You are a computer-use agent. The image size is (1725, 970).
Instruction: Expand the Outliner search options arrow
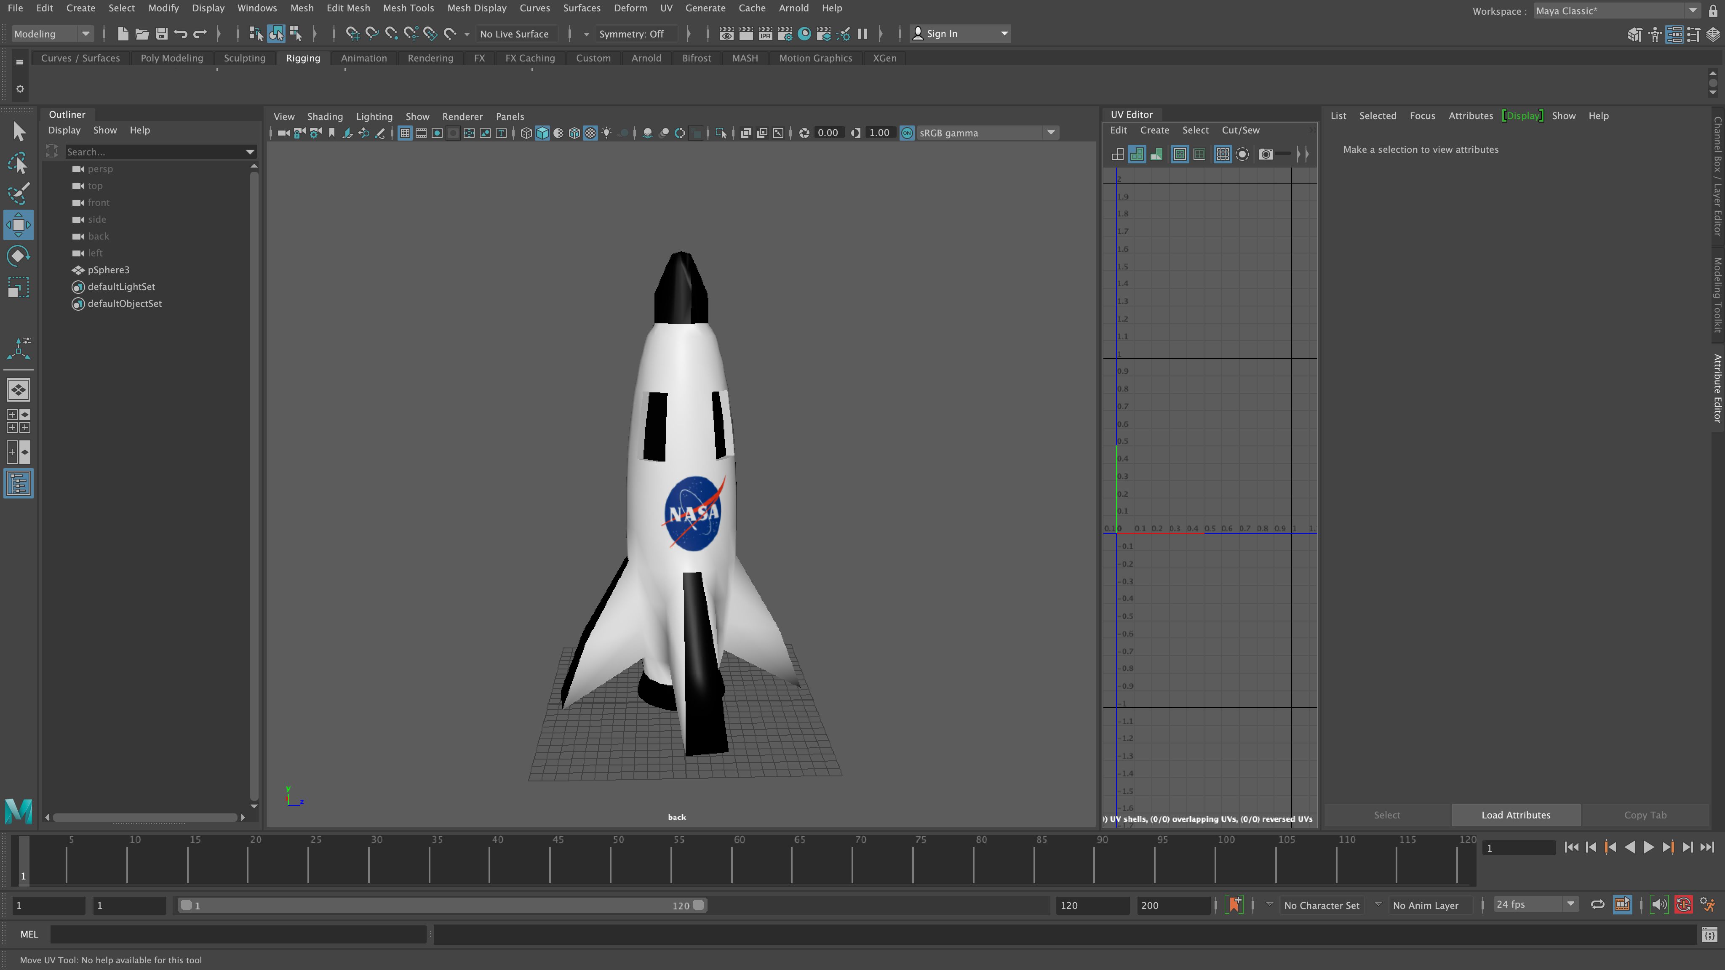pyautogui.click(x=250, y=152)
